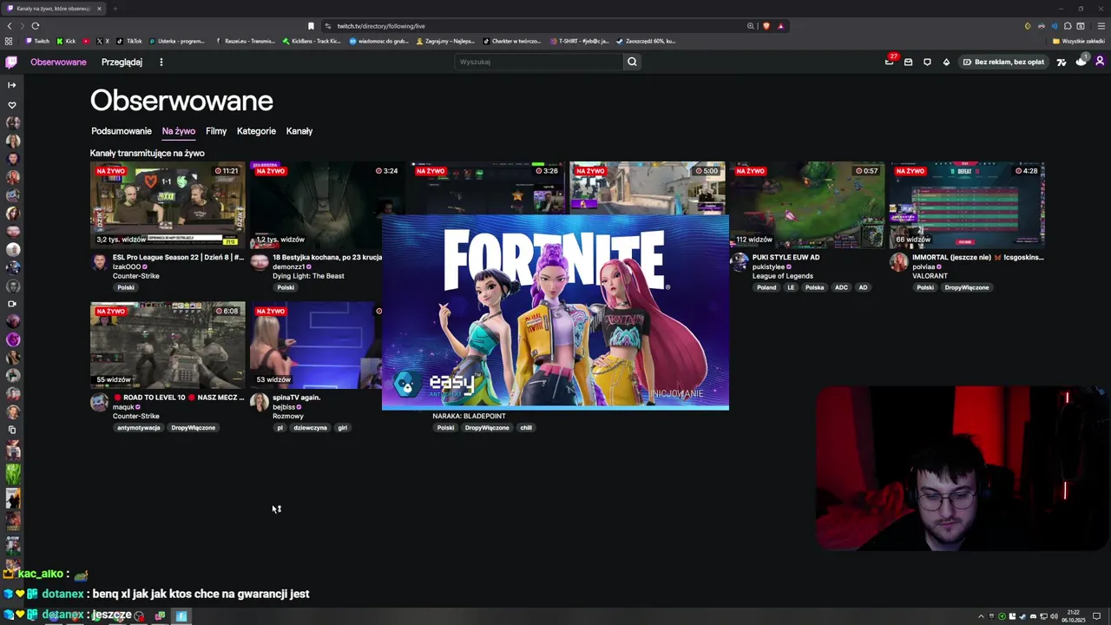The height and width of the screenshot is (625, 1111).
Task: Open pukistylee avatar image
Action: coord(740,262)
